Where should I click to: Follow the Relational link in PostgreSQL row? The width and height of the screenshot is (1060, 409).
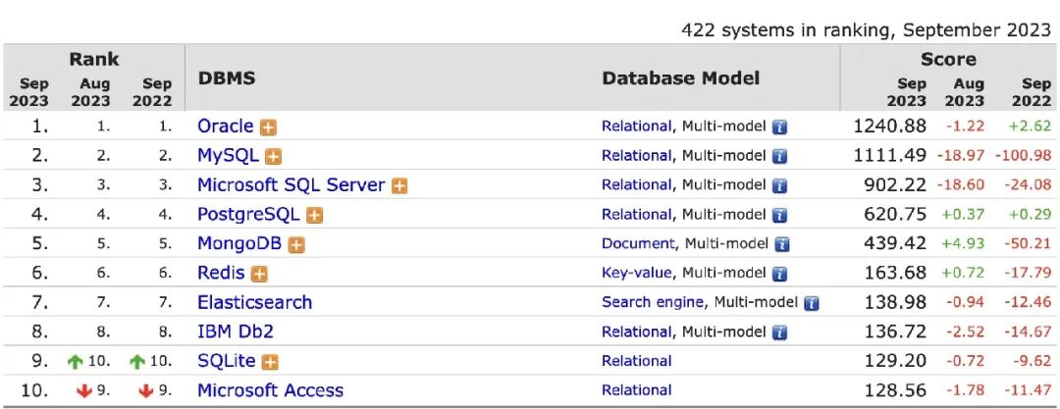(x=636, y=214)
